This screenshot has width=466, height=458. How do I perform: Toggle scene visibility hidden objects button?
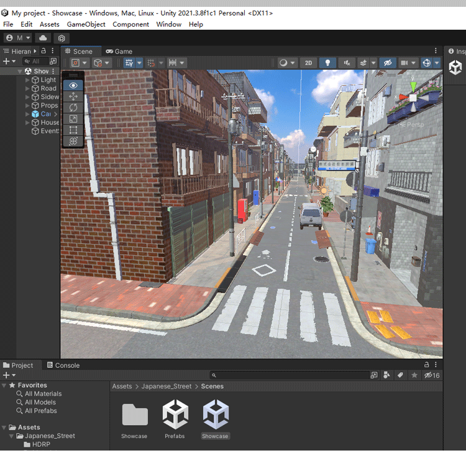coord(387,63)
